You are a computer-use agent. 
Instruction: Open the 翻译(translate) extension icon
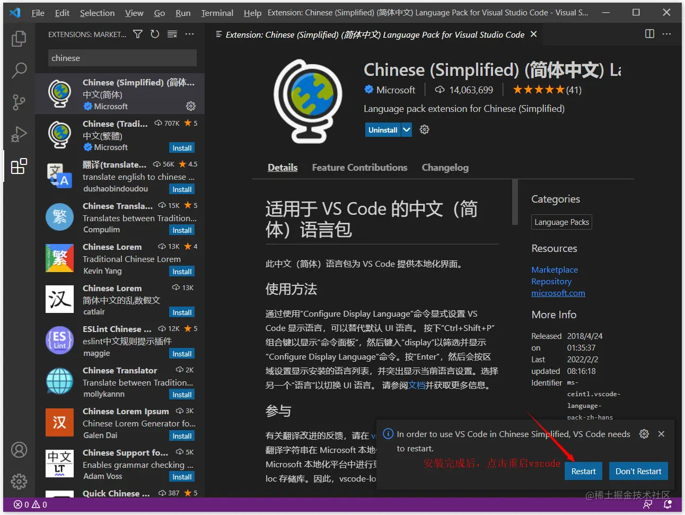pos(59,176)
